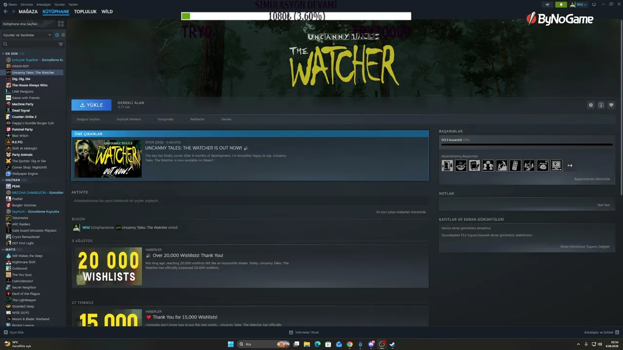Click blue YÜKLE install button

[x=92, y=105]
